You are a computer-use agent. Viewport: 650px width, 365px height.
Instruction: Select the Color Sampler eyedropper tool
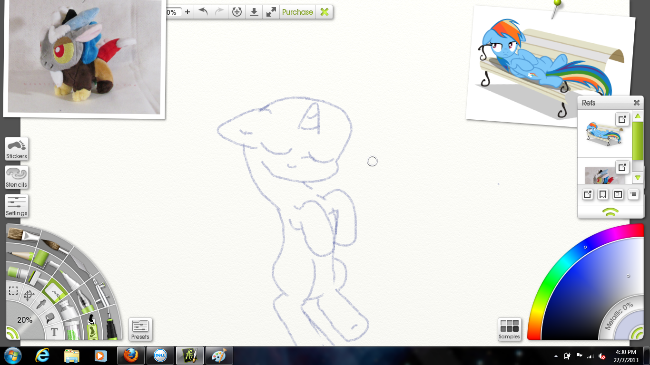41,304
